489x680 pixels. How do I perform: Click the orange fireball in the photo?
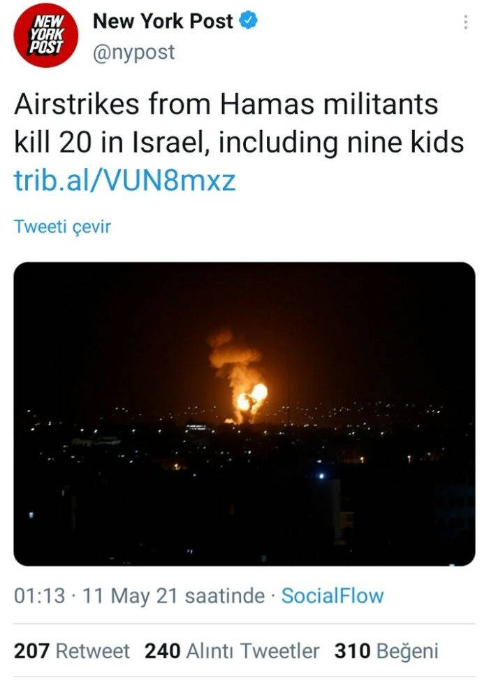252,398
